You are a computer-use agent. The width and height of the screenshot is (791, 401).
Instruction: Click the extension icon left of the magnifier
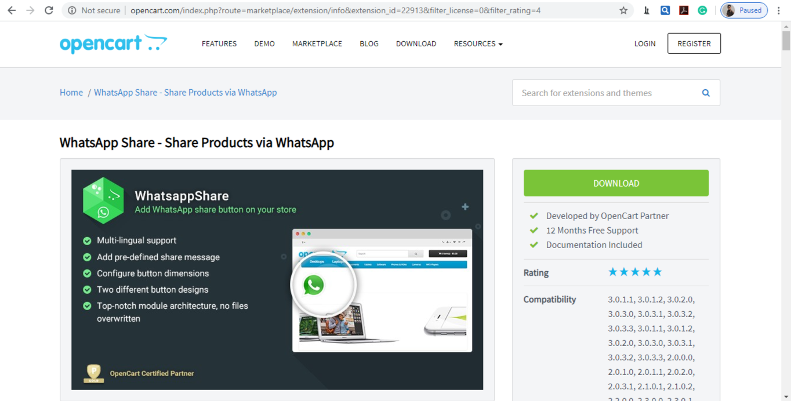click(x=647, y=10)
